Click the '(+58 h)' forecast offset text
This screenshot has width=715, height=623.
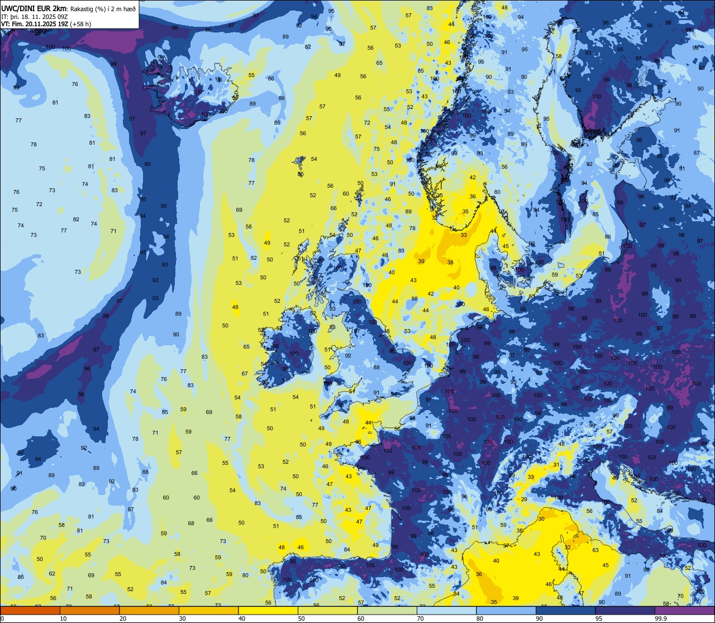pos(80,24)
